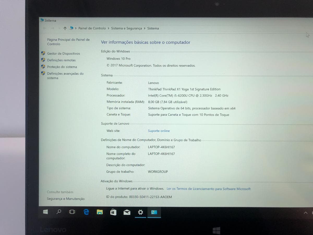Click the i5-6200U processor value
The width and height of the screenshot is (313, 235).
(x=188, y=96)
